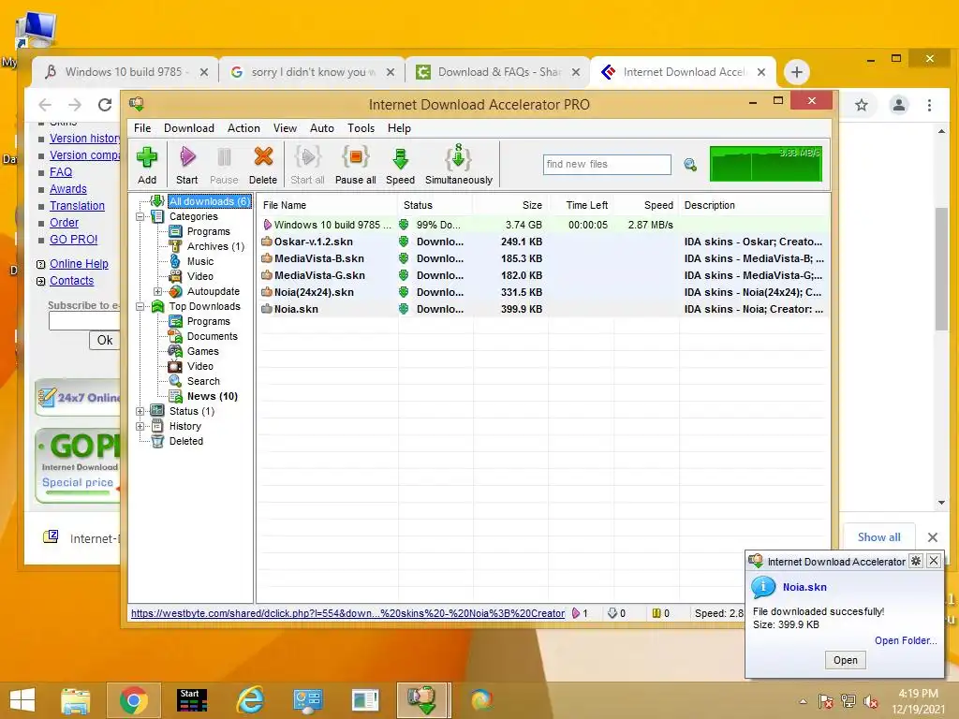Select Documents under Top Downloads
This screenshot has height=719, width=959.
(x=212, y=336)
